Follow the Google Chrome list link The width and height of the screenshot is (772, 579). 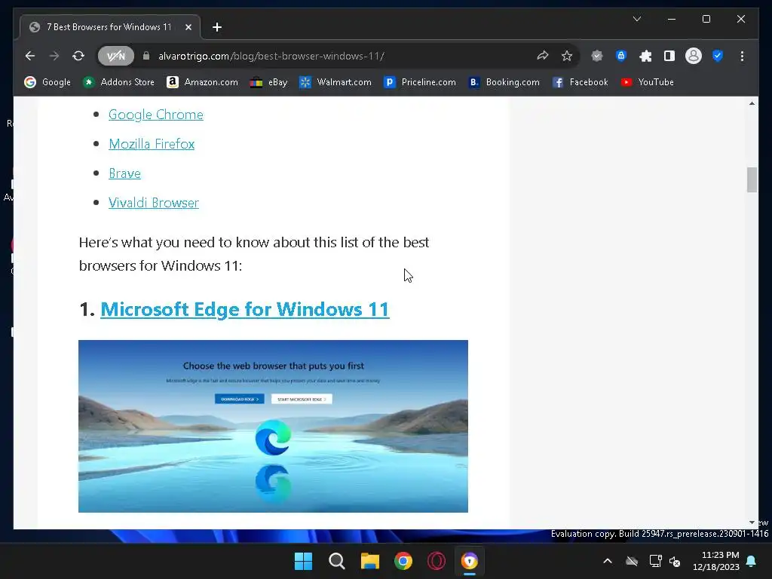coord(155,115)
